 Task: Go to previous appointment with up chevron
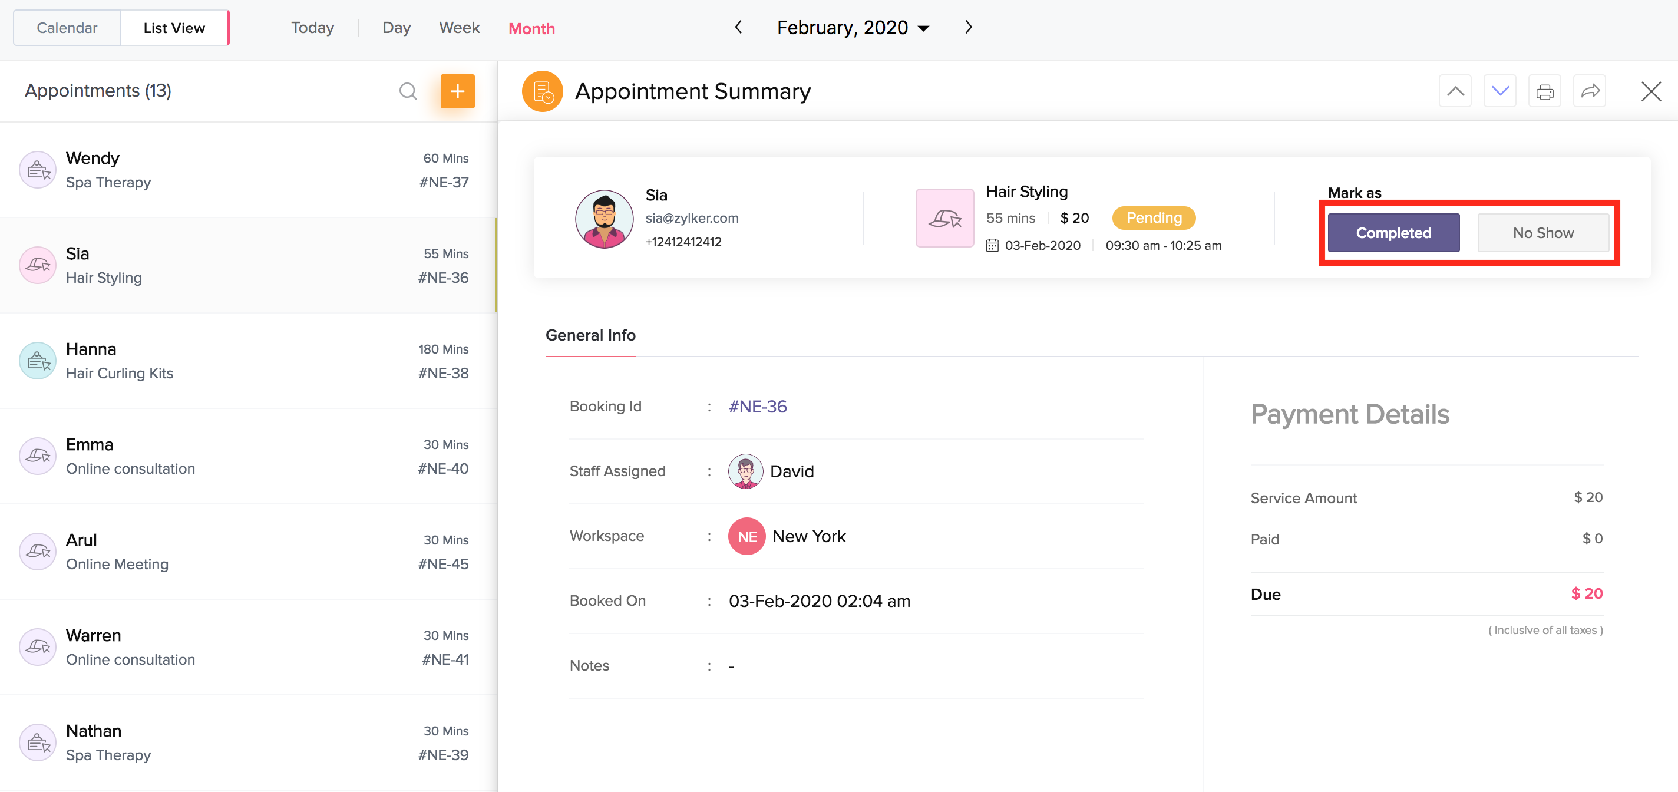[x=1455, y=91]
